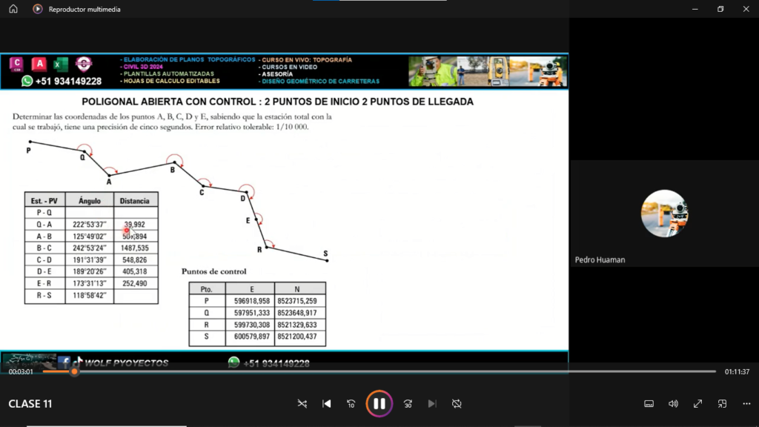Switch to mini player view
Viewport: 759px width, 427px height.
pyautogui.click(x=722, y=403)
